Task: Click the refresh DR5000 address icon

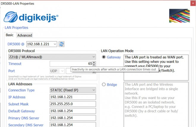Action: tap(61, 44)
